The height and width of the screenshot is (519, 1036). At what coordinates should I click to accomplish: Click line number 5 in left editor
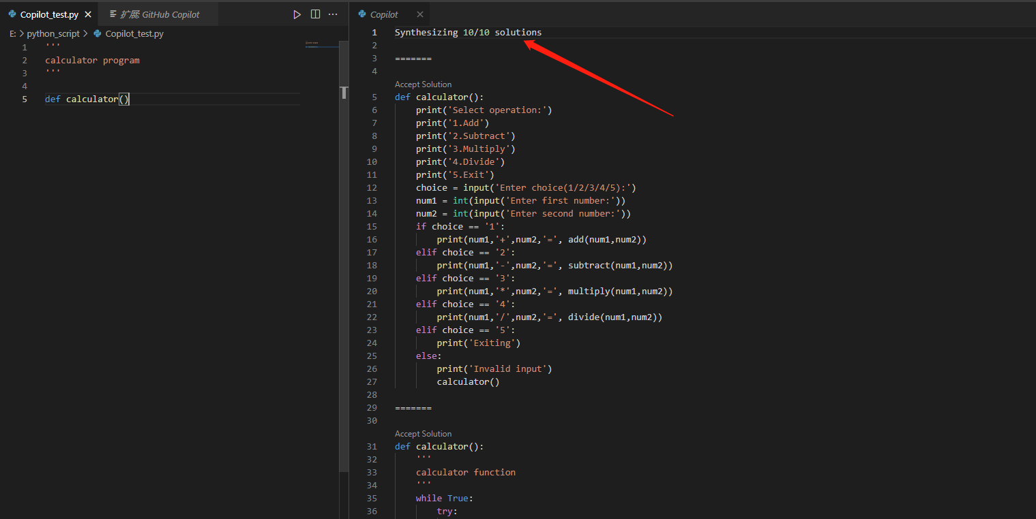25,99
